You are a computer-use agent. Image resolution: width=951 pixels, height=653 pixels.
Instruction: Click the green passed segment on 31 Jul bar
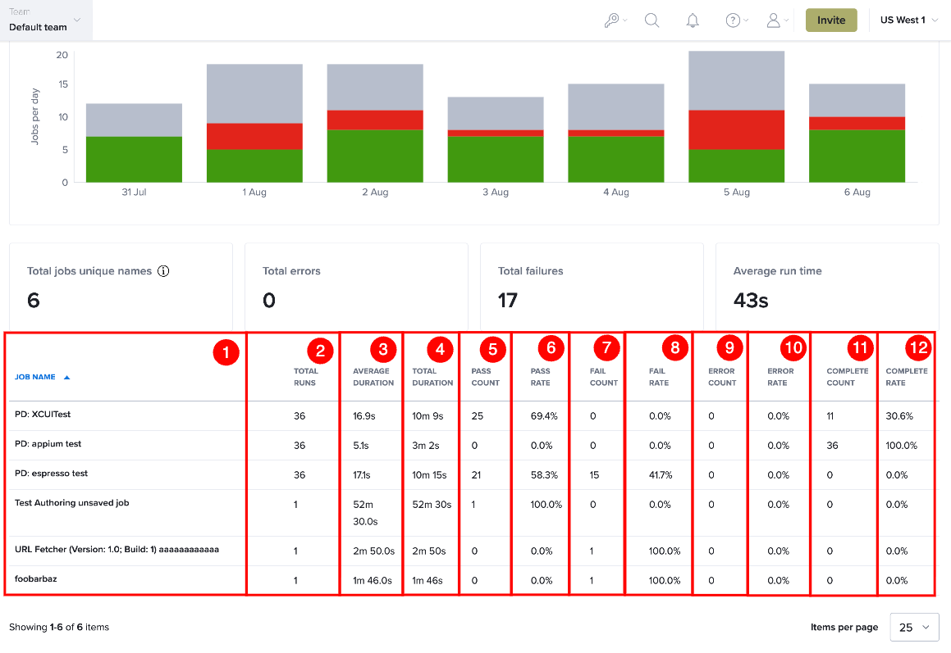pos(134,159)
